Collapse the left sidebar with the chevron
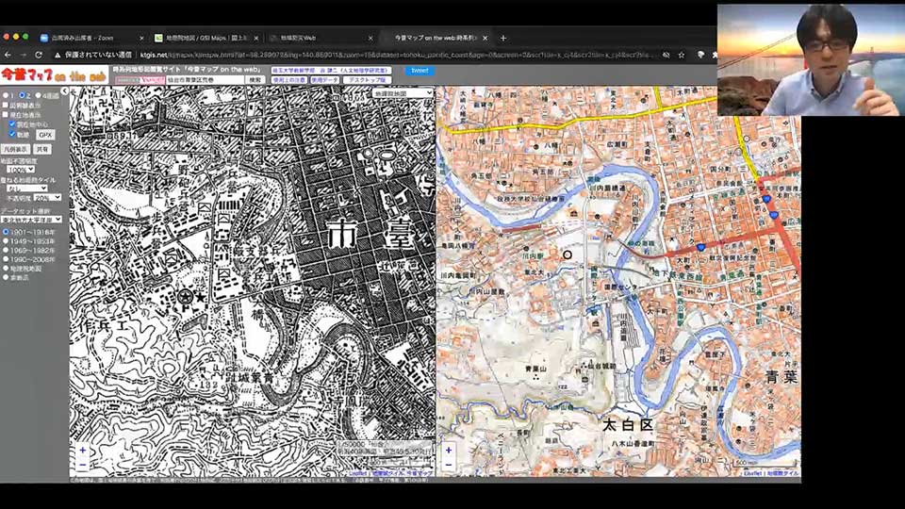Screen dimensions: 905x509 click(x=65, y=91)
